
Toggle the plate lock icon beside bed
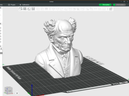[98, 62]
